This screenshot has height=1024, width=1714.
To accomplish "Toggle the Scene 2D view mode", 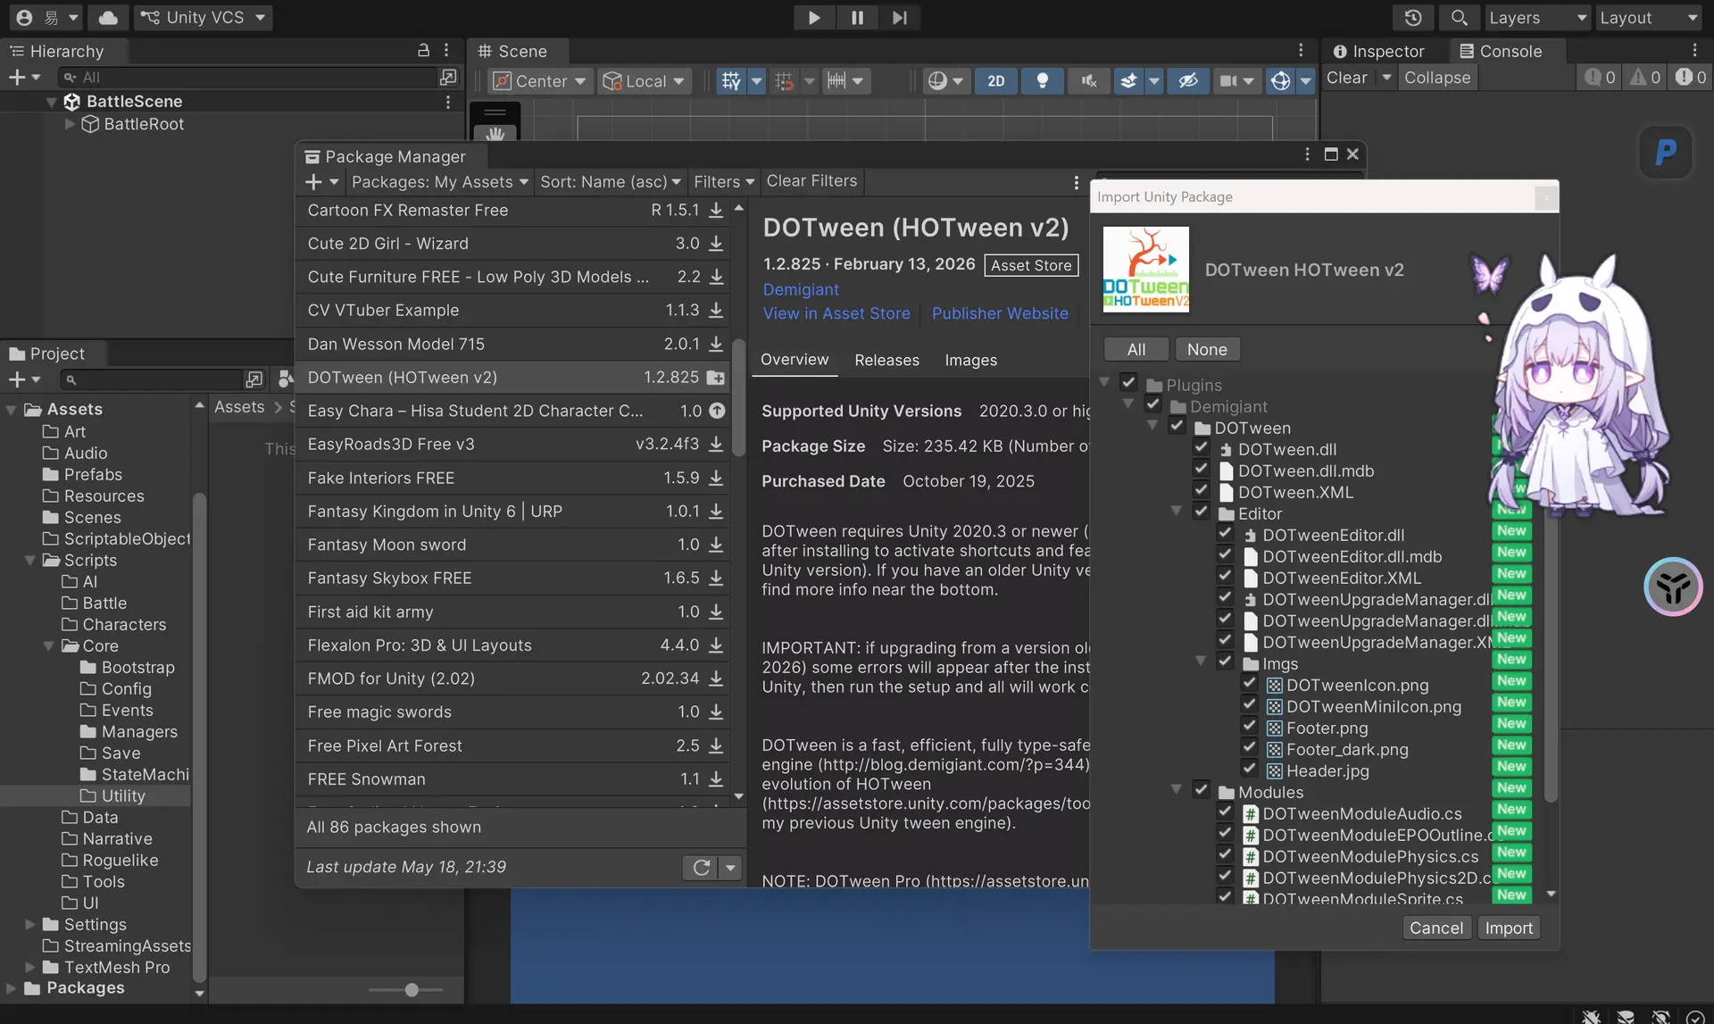I will click(995, 81).
